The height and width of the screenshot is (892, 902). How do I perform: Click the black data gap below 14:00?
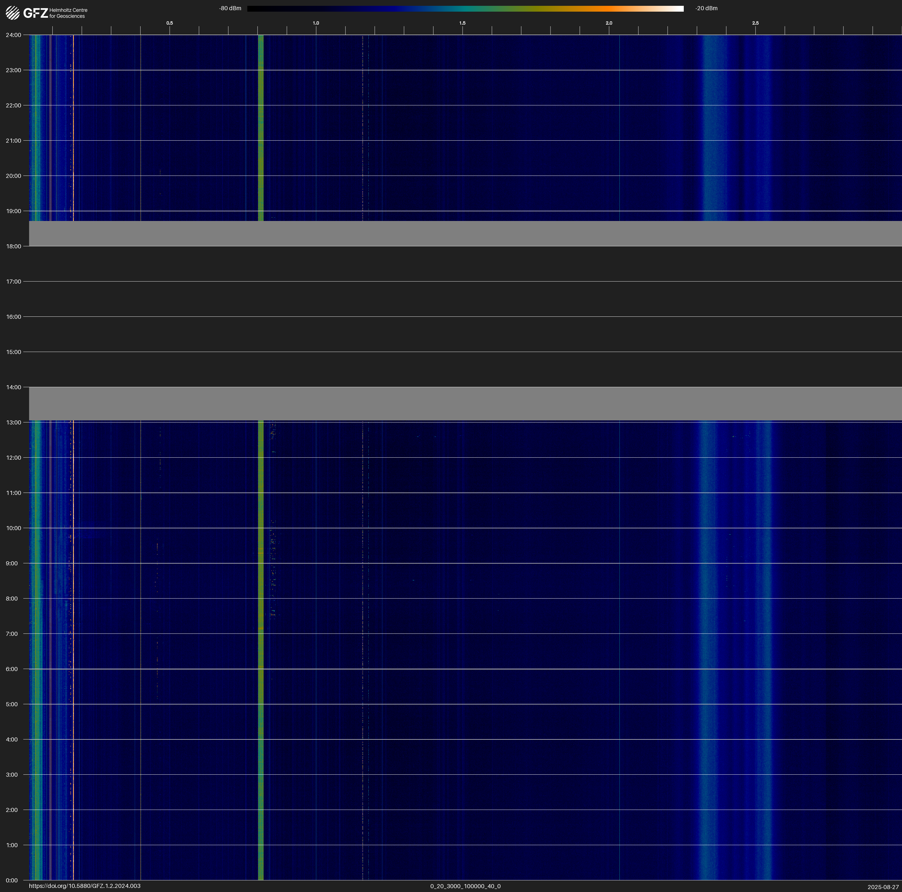click(465, 404)
